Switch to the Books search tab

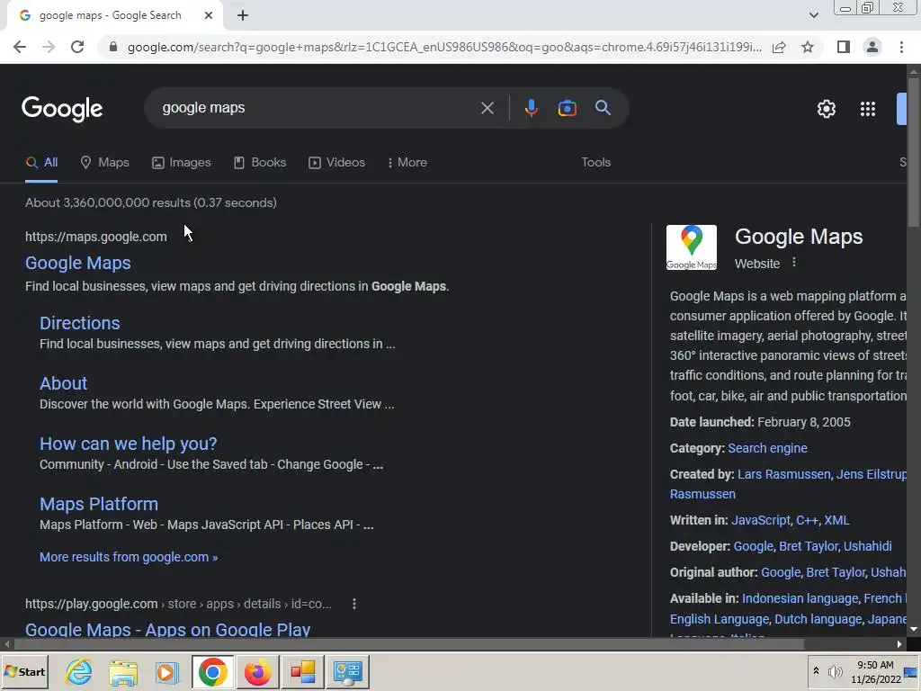(260, 163)
